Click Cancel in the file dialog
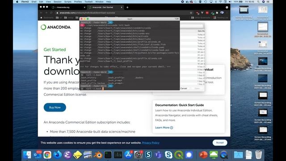Screen dimensions: 286x161 point(184,89)
